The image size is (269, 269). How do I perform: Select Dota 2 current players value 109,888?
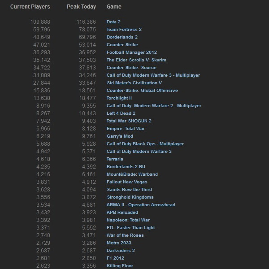click(x=40, y=22)
